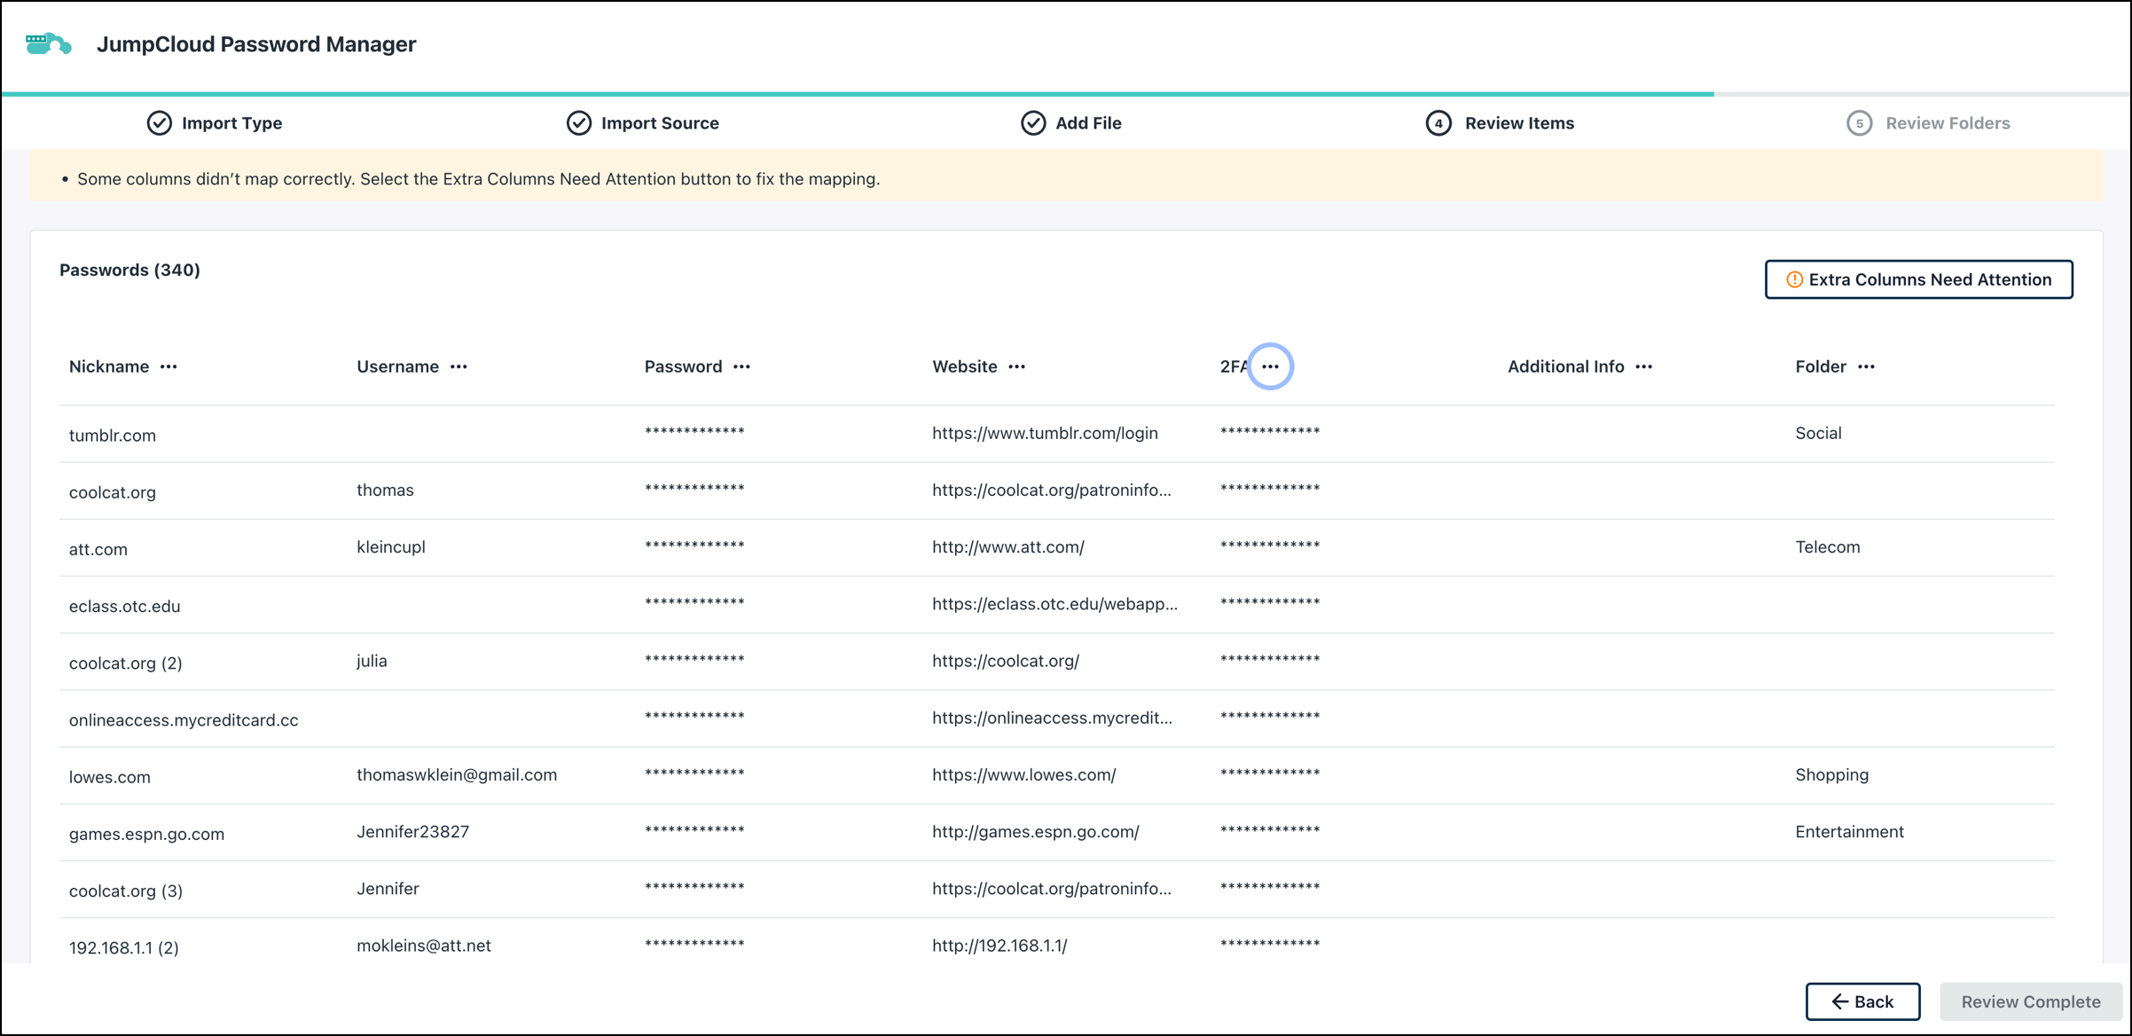The height and width of the screenshot is (1036, 2132).
Task: Select the Review Items step label
Action: tap(1519, 122)
